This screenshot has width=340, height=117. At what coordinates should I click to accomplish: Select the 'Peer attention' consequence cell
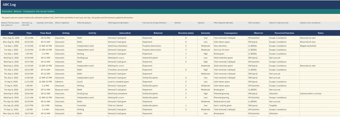click(x=231, y=46)
